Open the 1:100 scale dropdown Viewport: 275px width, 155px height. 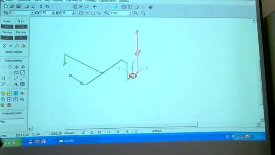click(130, 13)
